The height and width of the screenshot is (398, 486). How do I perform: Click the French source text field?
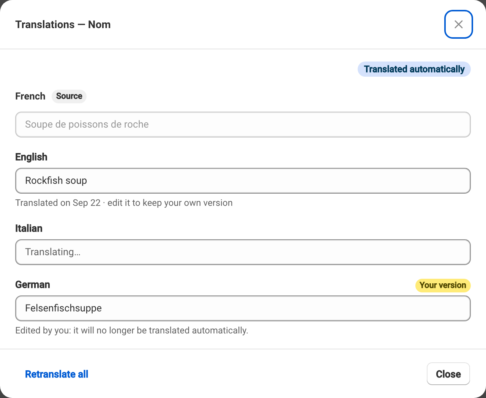click(243, 125)
